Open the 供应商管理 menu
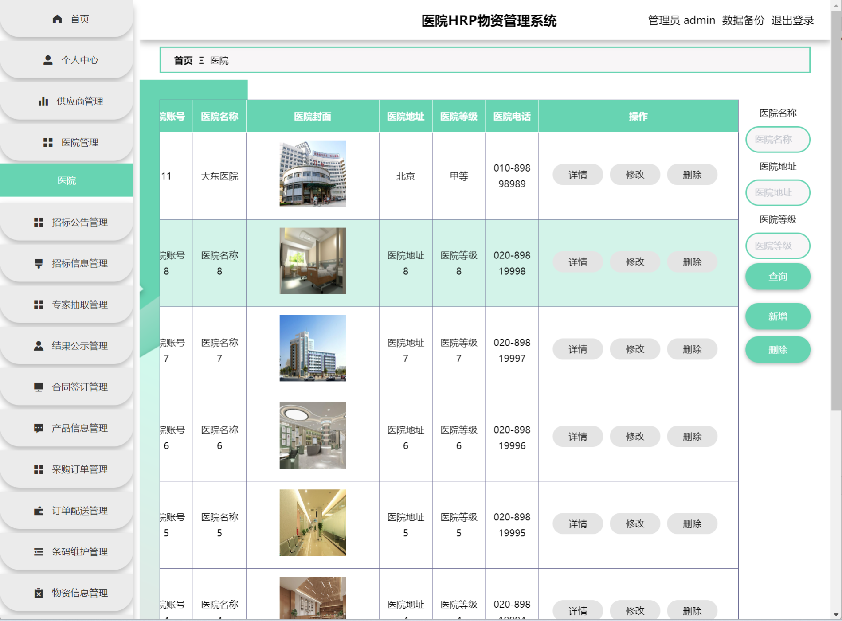Image resolution: width=842 pixels, height=621 pixels. pyautogui.click(x=67, y=102)
